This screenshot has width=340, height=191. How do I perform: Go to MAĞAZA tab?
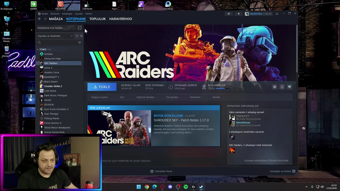(x=56, y=19)
